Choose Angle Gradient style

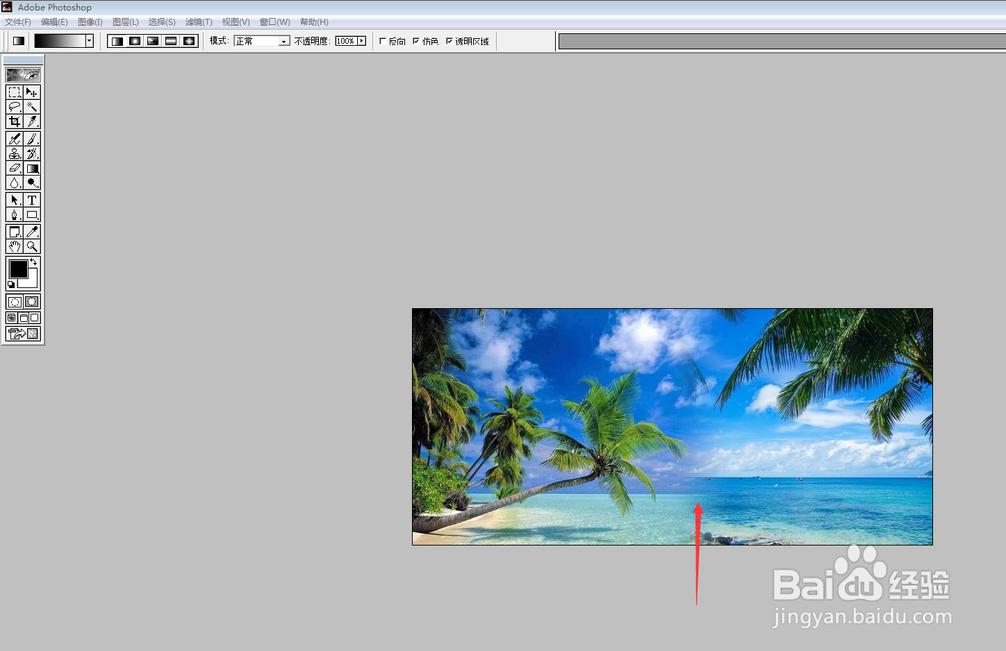153,41
